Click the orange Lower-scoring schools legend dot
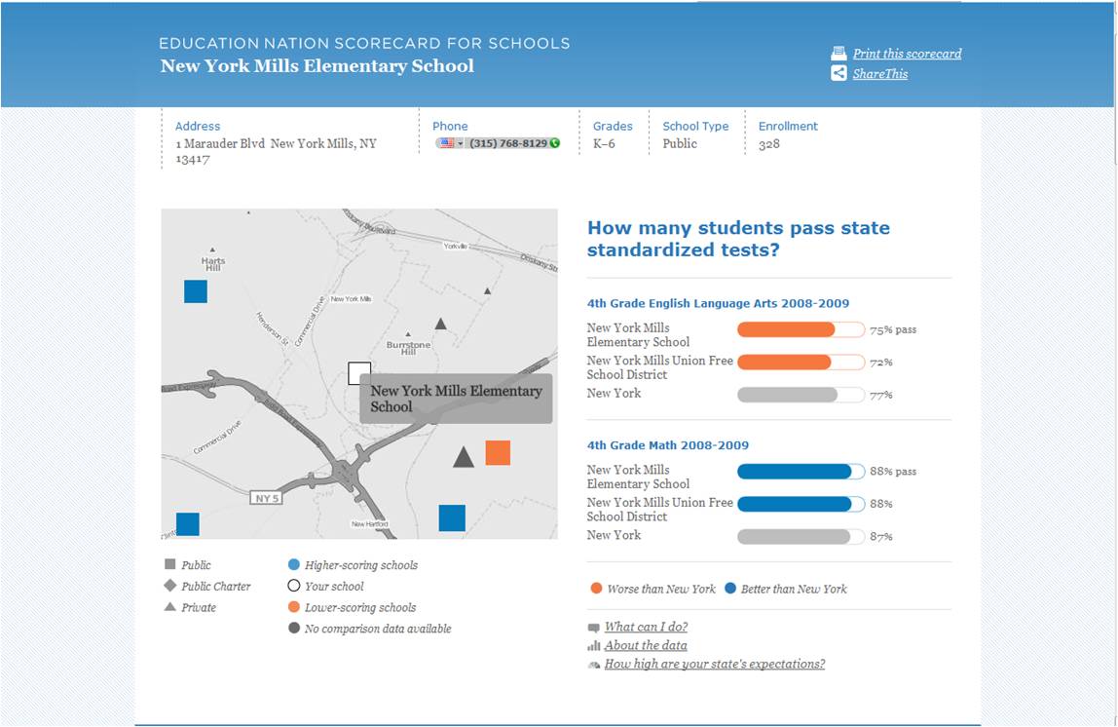 coord(294,607)
